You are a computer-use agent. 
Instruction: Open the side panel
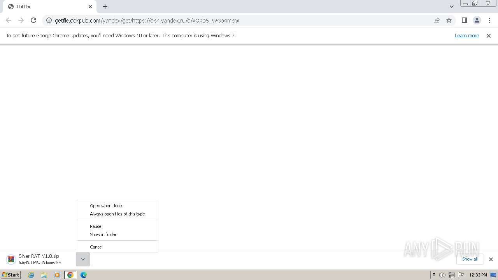464,20
